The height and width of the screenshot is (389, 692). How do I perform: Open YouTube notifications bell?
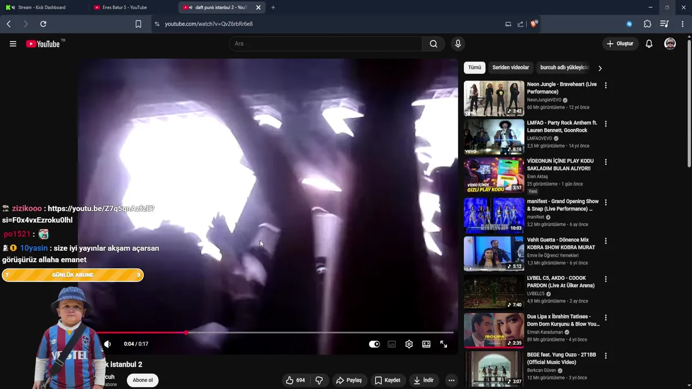pyautogui.click(x=649, y=44)
